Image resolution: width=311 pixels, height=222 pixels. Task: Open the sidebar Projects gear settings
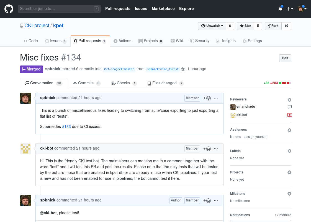pyautogui.click(x=289, y=172)
